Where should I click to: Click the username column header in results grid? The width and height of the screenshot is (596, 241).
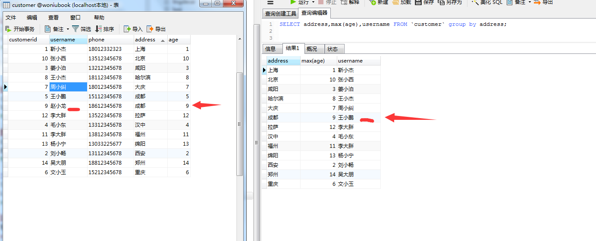[359, 61]
